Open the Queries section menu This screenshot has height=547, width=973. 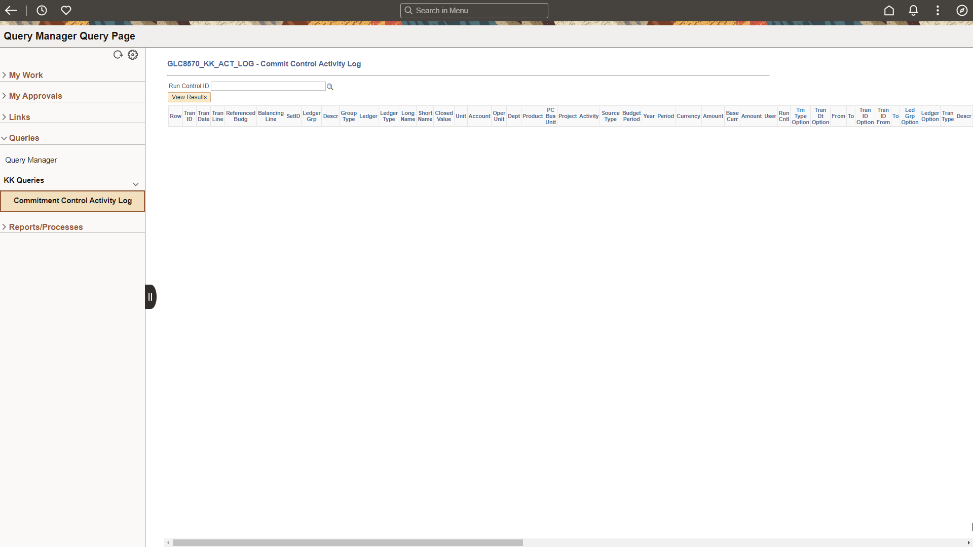click(24, 138)
